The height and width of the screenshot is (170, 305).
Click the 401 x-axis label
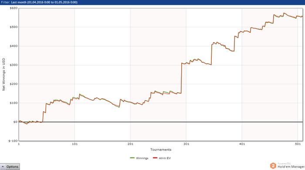point(242,144)
